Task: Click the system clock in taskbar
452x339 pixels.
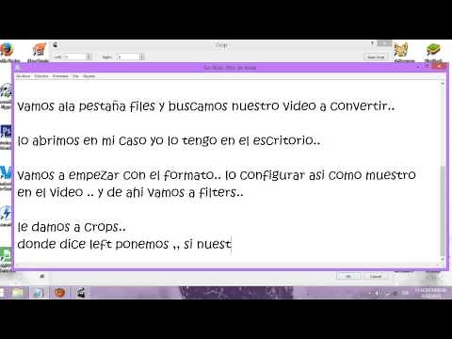Action: [430, 293]
